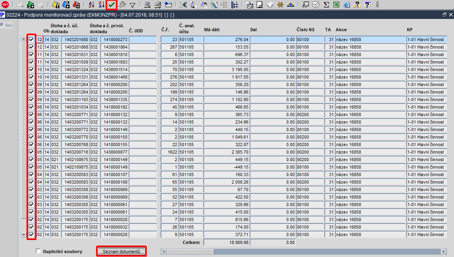Viewport: 454px width, 257px height.
Task: Click the yellow query question-mark icon
Action: click(56, 5)
